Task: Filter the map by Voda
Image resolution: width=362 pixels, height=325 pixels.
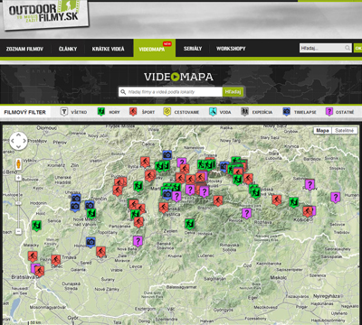Action: click(220, 112)
